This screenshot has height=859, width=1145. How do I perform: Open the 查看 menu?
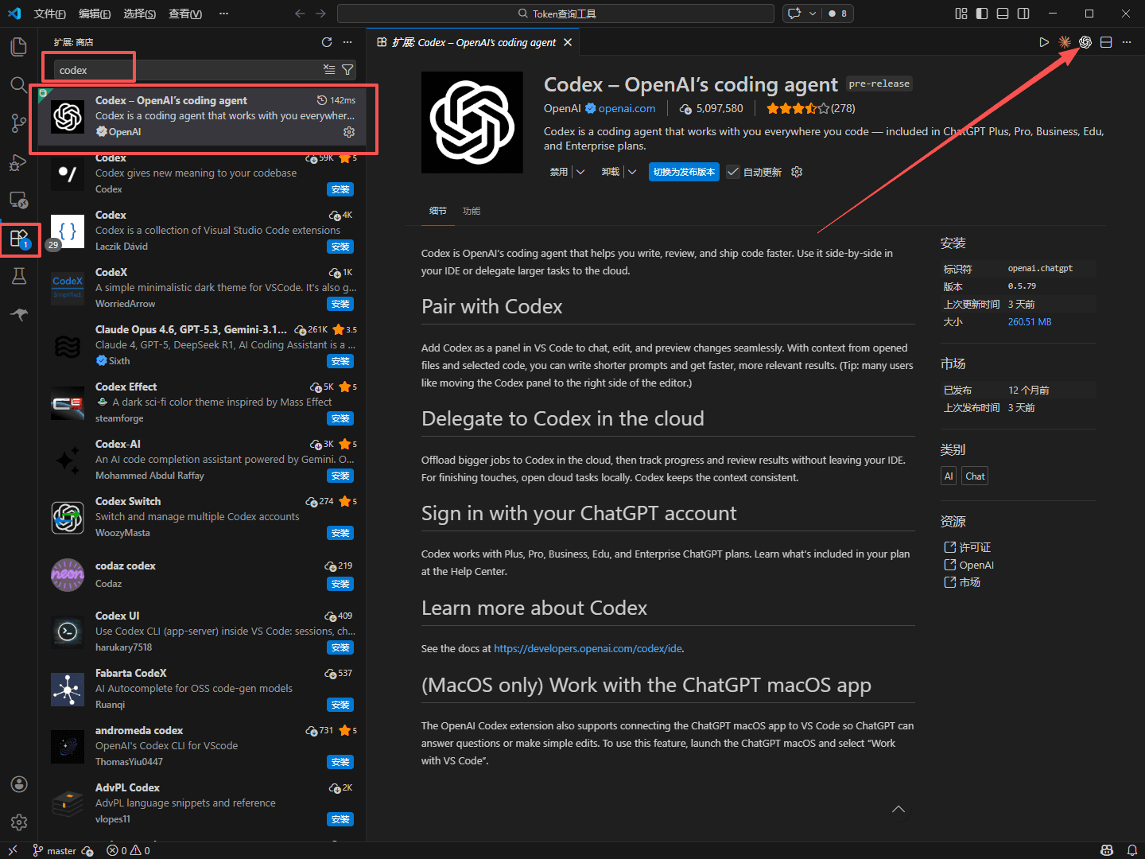tap(184, 14)
